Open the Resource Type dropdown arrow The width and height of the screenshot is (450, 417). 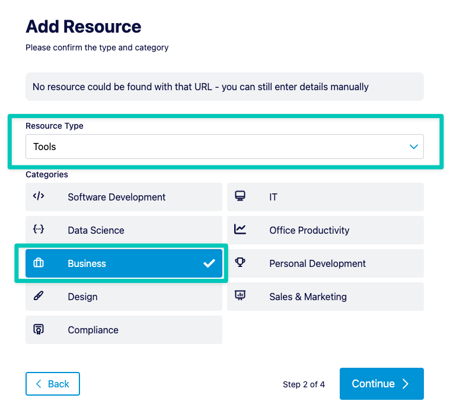click(x=414, y=147)
